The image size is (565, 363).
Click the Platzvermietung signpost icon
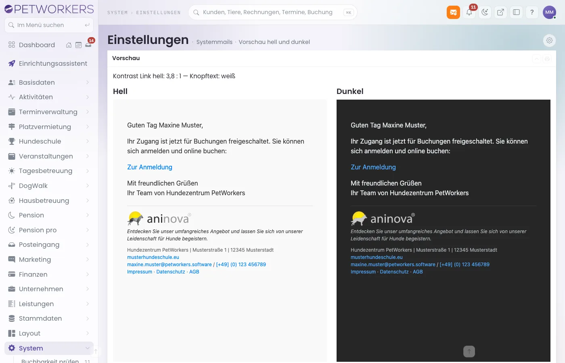[12, 127]
